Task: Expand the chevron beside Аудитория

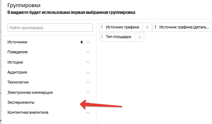Action: pos(88,72)
